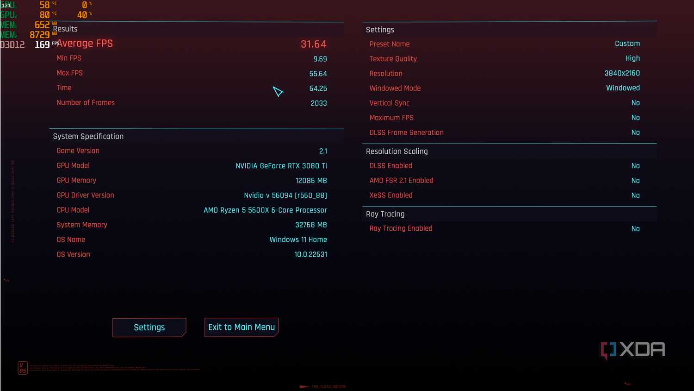Select the Windowed Mode value Windowed
Screen dimensions: 694x391
tap(623, 88)
